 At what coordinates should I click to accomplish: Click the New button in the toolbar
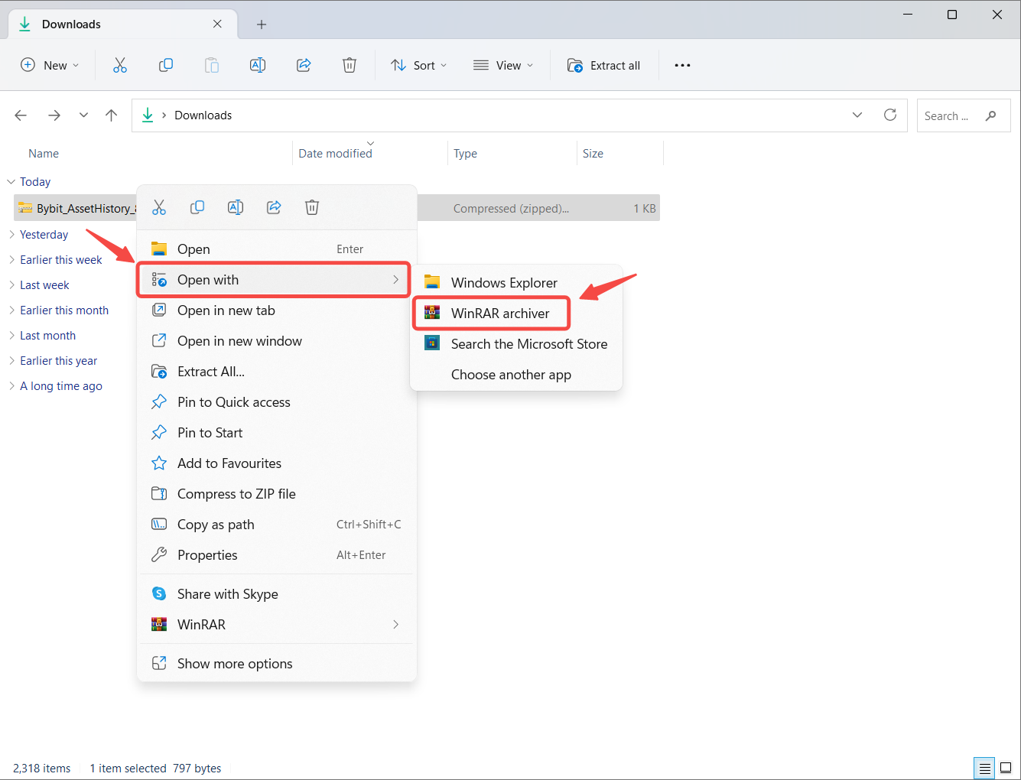click(50, 66)
